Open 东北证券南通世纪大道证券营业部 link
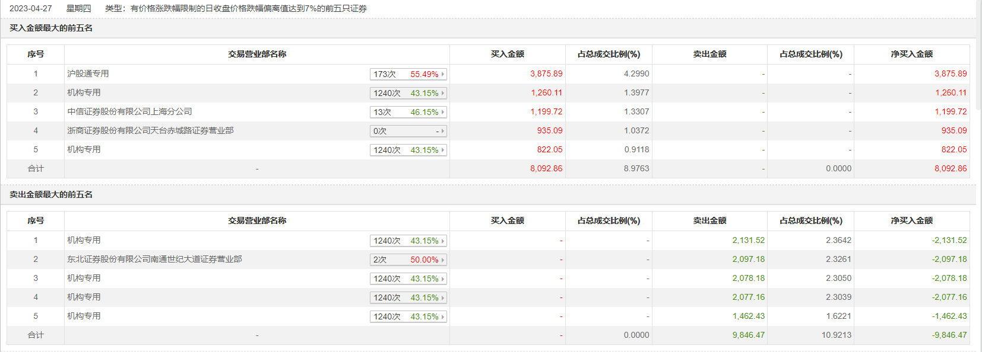Screen dimensions: 982x352 coord(154,259)
